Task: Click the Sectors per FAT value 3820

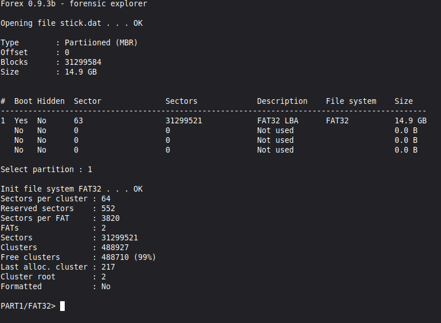Action: pyautogui.click(x=110, y=218)
